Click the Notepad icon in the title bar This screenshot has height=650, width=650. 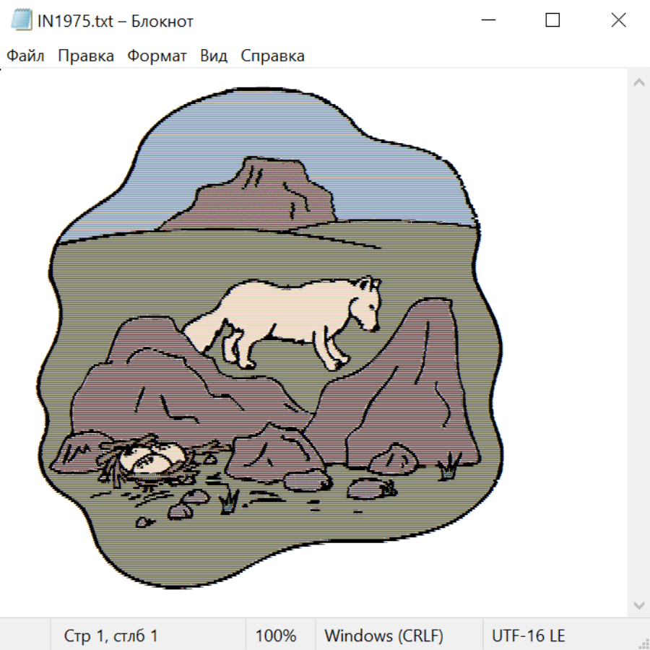pos(22,21)
